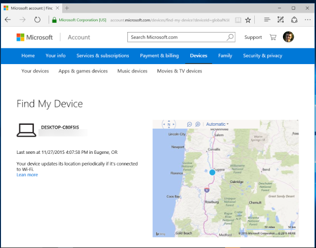Open the Hub icon
The image size is (316, 248).
[267, 20]
